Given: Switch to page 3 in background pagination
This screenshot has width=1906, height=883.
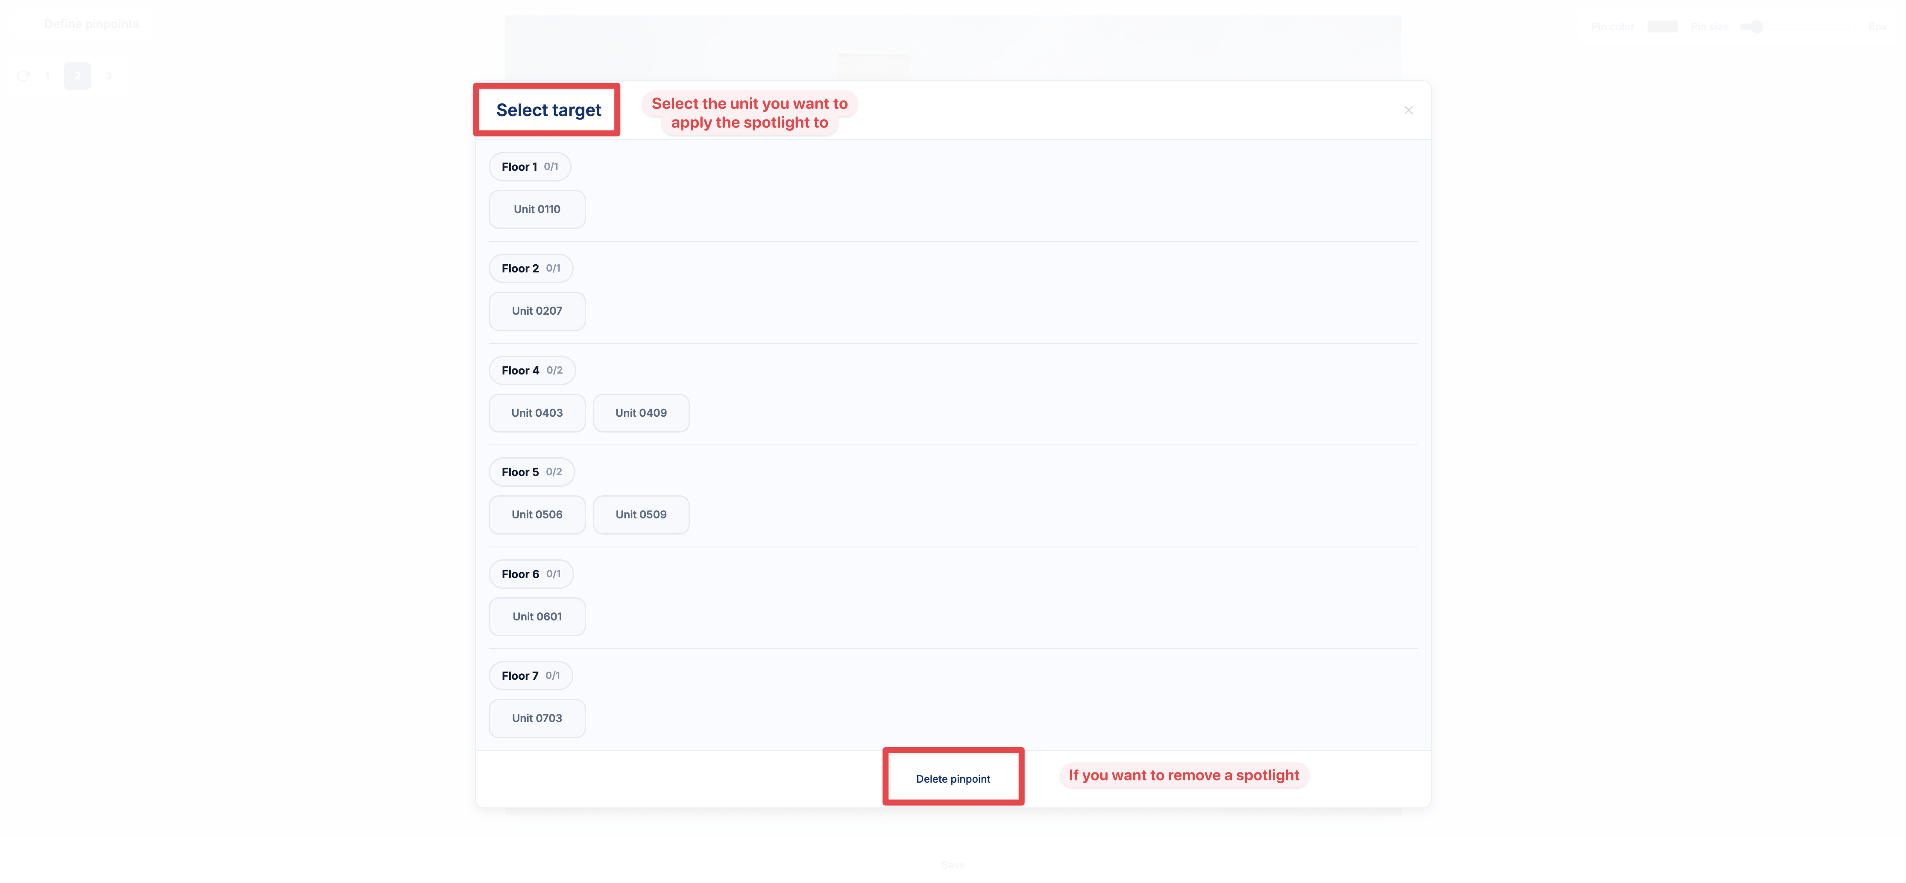Looking at the screenshot, I should click(108, 76).
